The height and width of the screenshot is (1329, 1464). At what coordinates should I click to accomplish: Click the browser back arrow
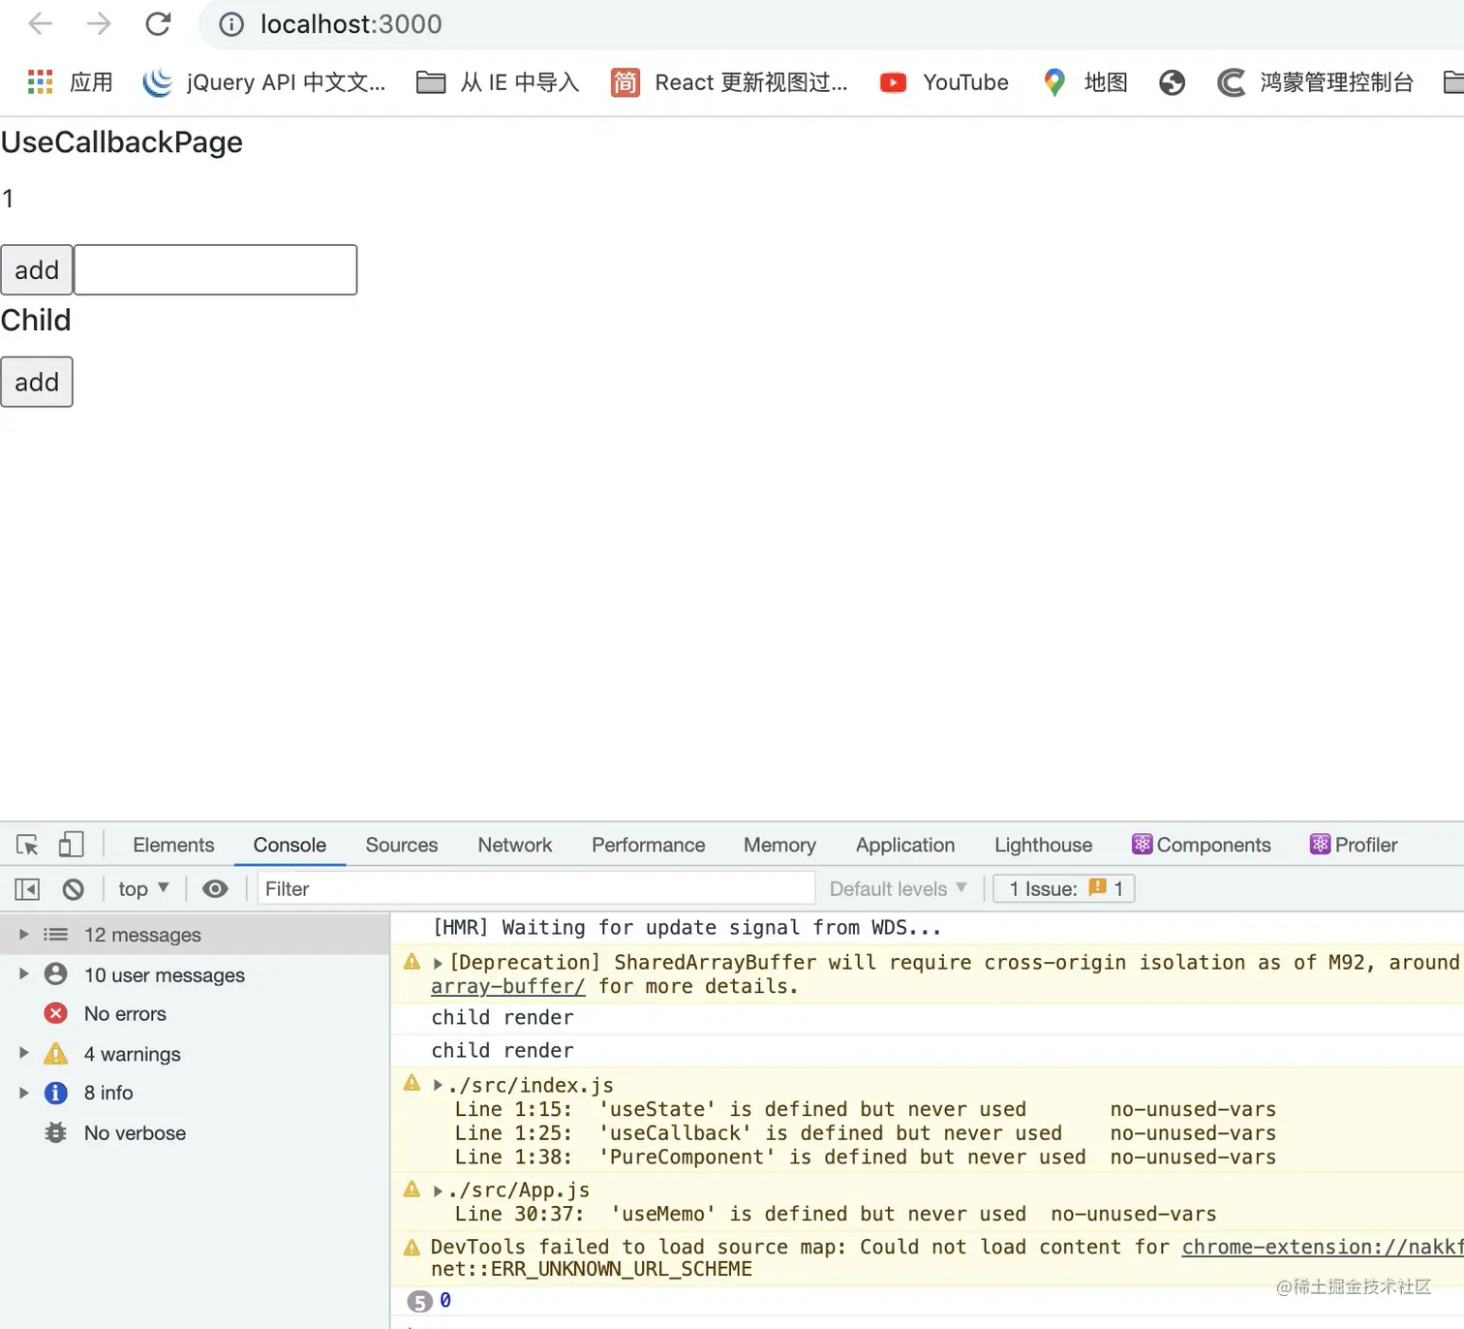tap(41, 23)
